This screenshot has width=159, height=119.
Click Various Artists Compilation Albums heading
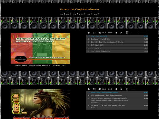[79, 9]
